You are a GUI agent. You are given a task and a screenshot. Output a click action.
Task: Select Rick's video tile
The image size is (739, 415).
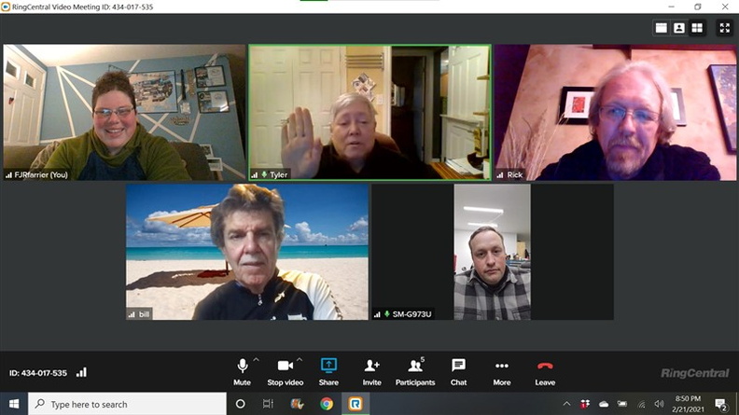tap(615, 112)
